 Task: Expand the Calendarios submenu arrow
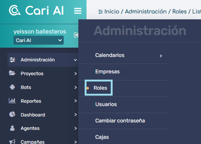point(161,56)
